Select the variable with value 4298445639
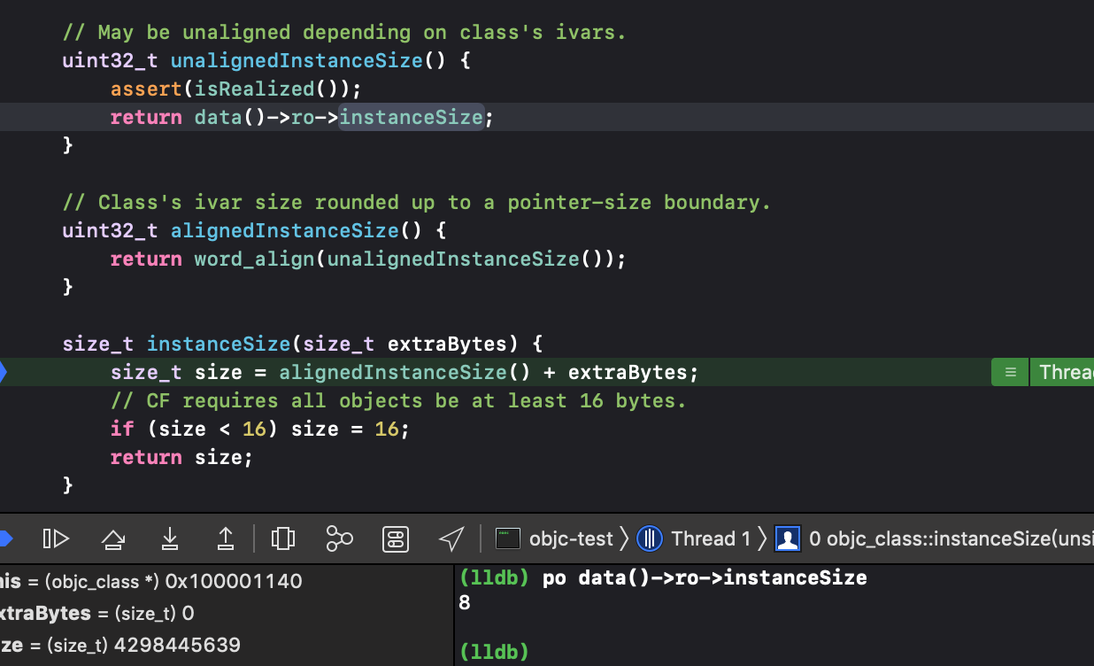 point(227,645)
